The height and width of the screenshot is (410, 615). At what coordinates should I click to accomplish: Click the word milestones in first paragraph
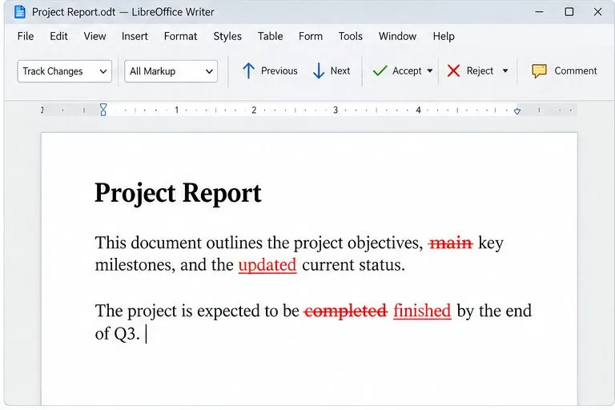tap(135, 265)
